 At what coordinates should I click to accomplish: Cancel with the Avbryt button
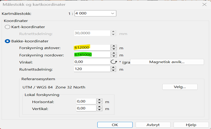153,125
